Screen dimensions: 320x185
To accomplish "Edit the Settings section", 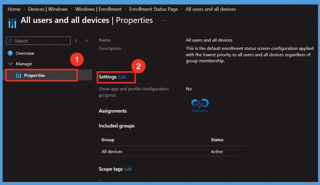I will point(122,77).
